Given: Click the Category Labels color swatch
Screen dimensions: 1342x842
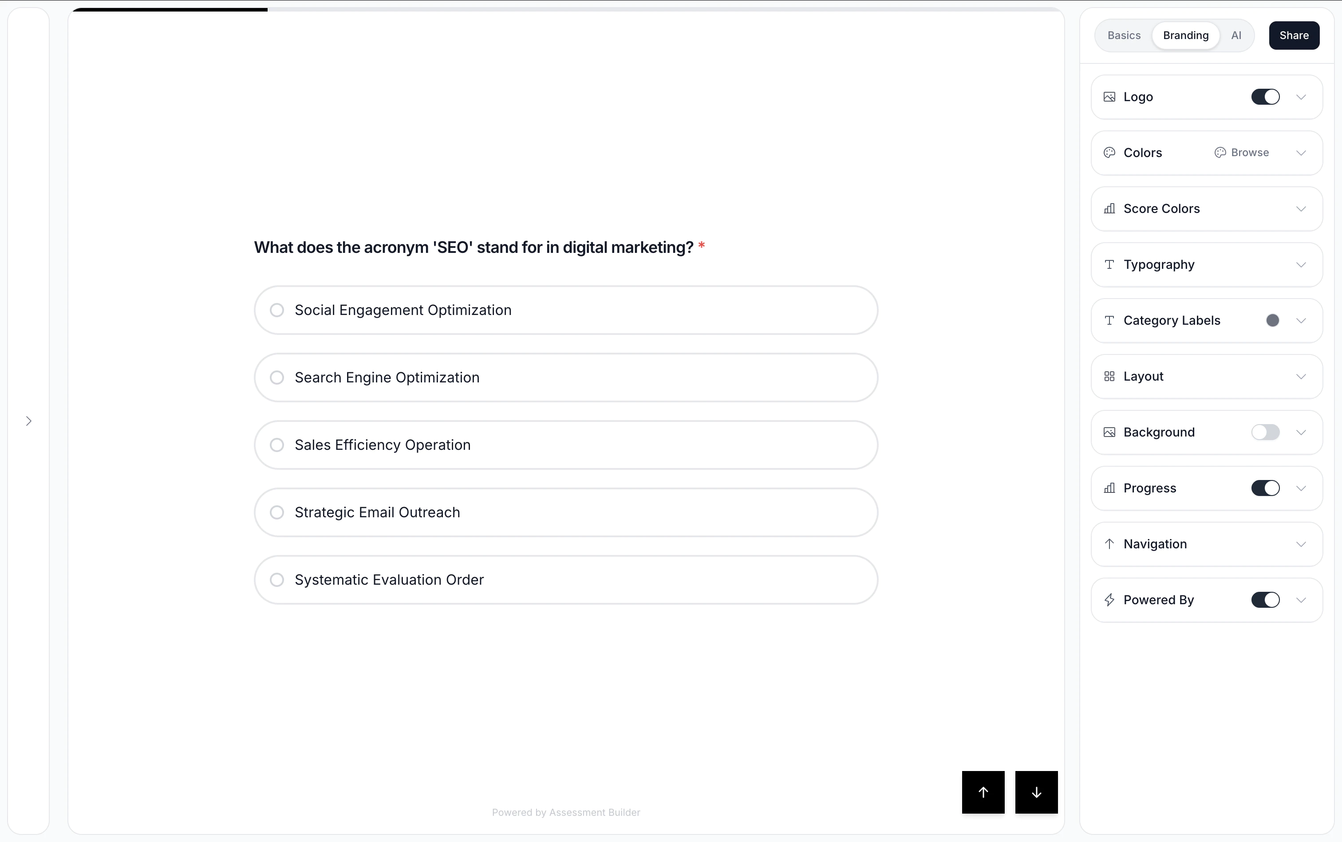Looking at the screenshot, I should click(1272, 320).
